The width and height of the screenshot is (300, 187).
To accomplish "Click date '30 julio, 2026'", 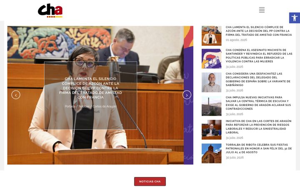I will 235,157.
